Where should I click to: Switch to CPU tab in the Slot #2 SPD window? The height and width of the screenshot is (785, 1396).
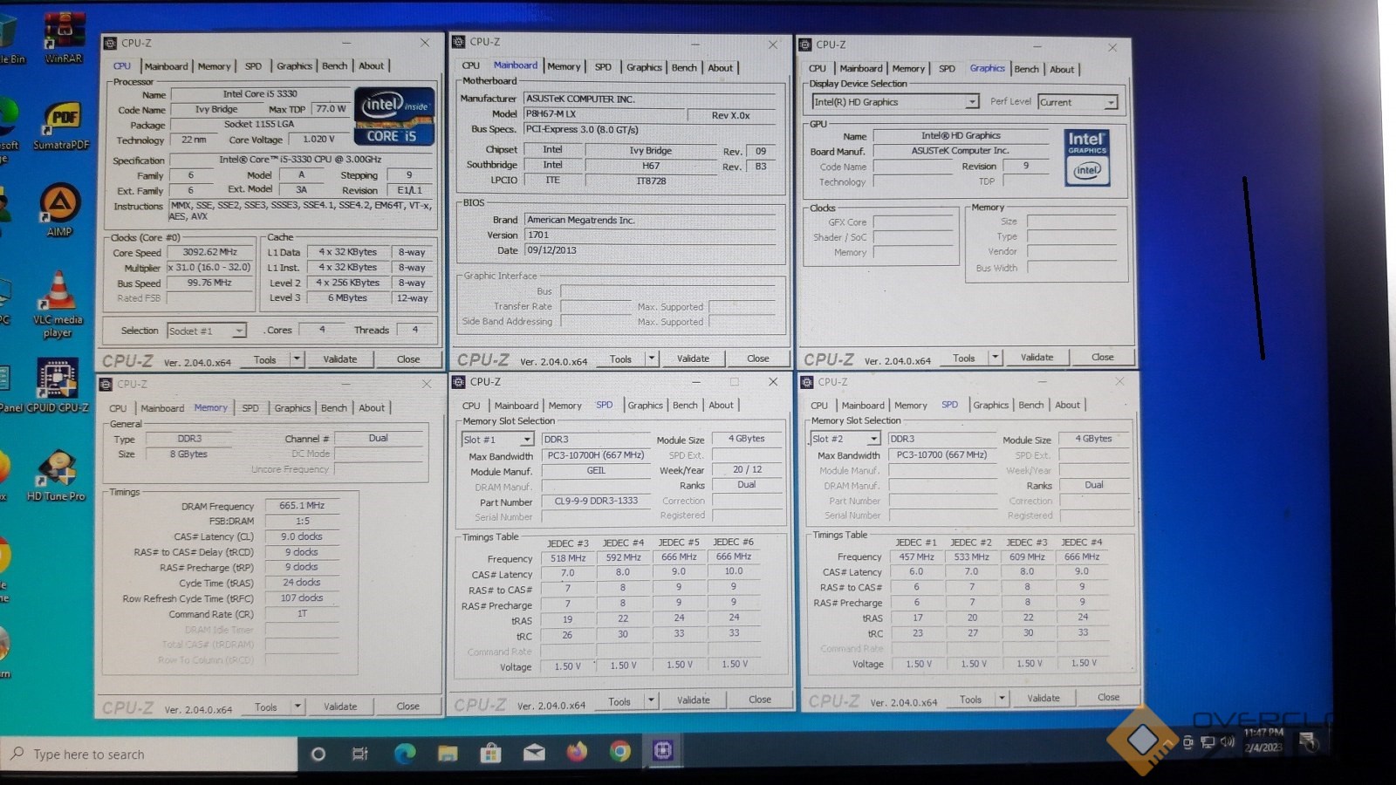pyautogui.click(x=818, y=405)
